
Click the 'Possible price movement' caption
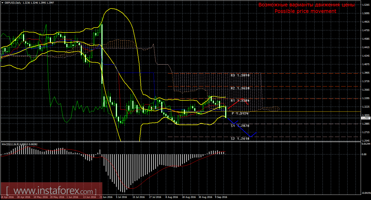pyautogui.click(x=306, y=11)
